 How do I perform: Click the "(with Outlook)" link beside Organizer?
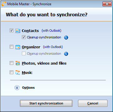53,47
